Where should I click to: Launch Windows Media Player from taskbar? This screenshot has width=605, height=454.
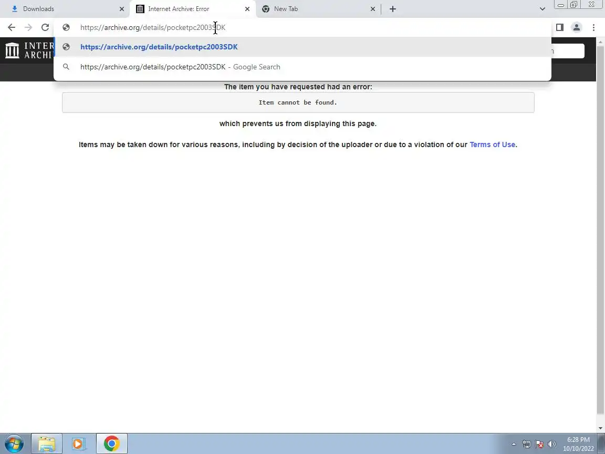click(79, 443)
